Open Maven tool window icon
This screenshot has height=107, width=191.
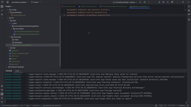[189, 15]
